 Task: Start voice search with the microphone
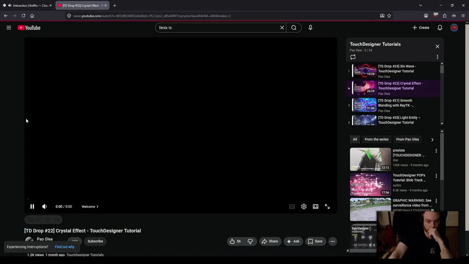tap(310, 27)
